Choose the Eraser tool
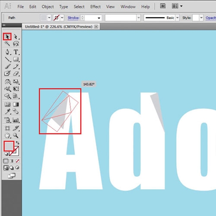 click(x=16, y=73)
